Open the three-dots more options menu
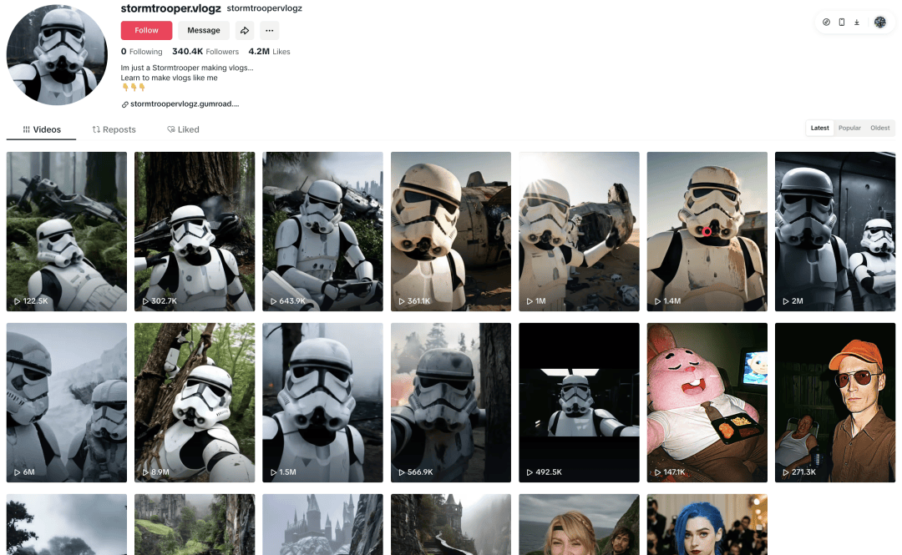This screenshot has width=902, height=555. point(269,31)
